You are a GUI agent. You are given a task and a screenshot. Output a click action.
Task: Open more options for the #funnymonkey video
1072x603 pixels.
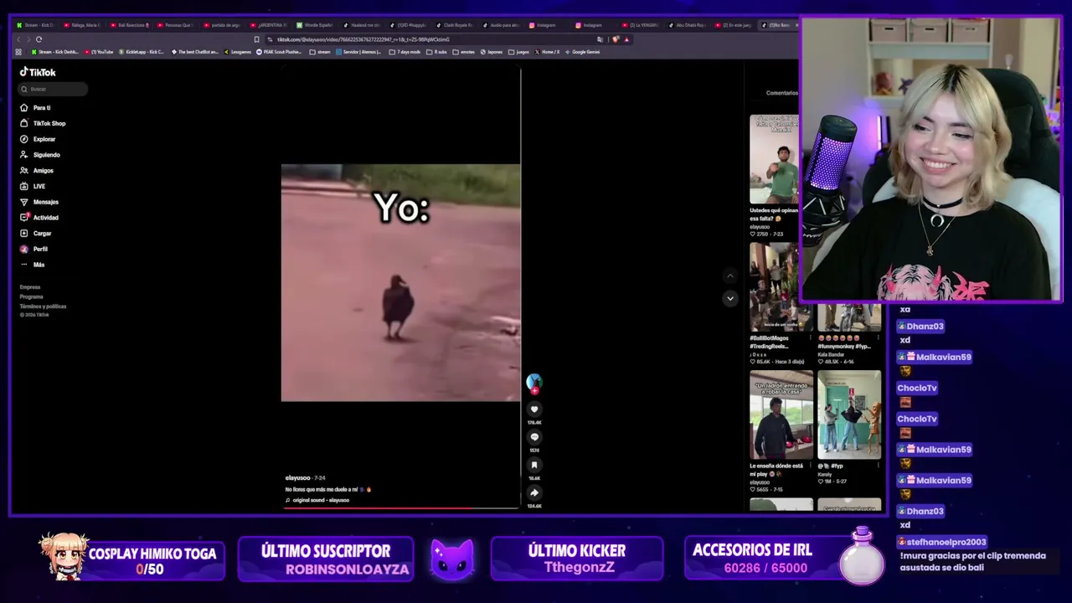coord(878,338)
